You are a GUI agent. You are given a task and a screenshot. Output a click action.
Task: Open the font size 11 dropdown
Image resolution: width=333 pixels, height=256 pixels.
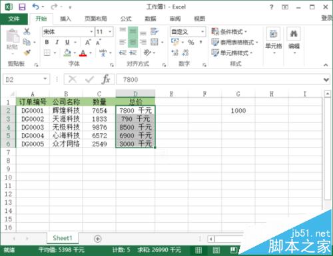click(x=110, y=32)
